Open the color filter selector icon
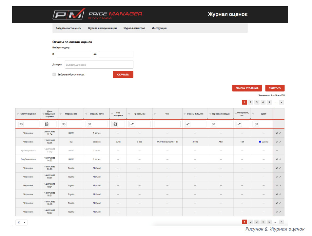312x236 pixels. click(x=257, y=124)
